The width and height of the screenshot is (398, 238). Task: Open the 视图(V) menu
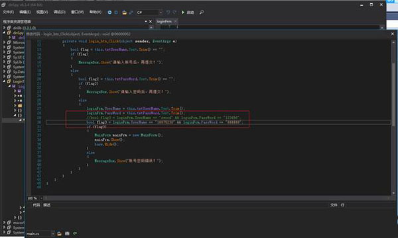click(42, 12)
